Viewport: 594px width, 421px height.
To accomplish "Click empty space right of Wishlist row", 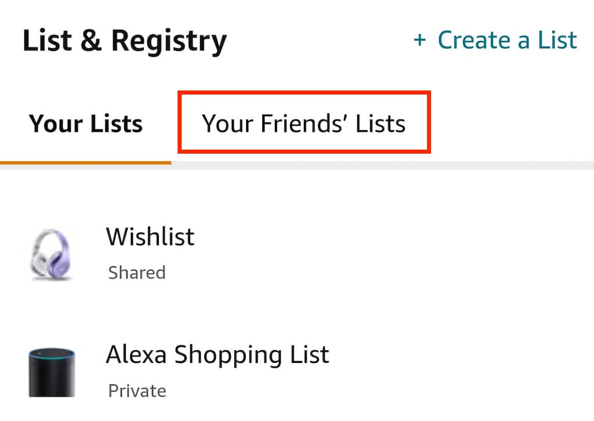I will [x=406, y=253].
